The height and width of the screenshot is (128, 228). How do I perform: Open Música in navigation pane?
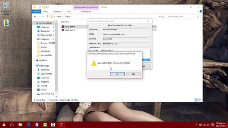(43, 86)
